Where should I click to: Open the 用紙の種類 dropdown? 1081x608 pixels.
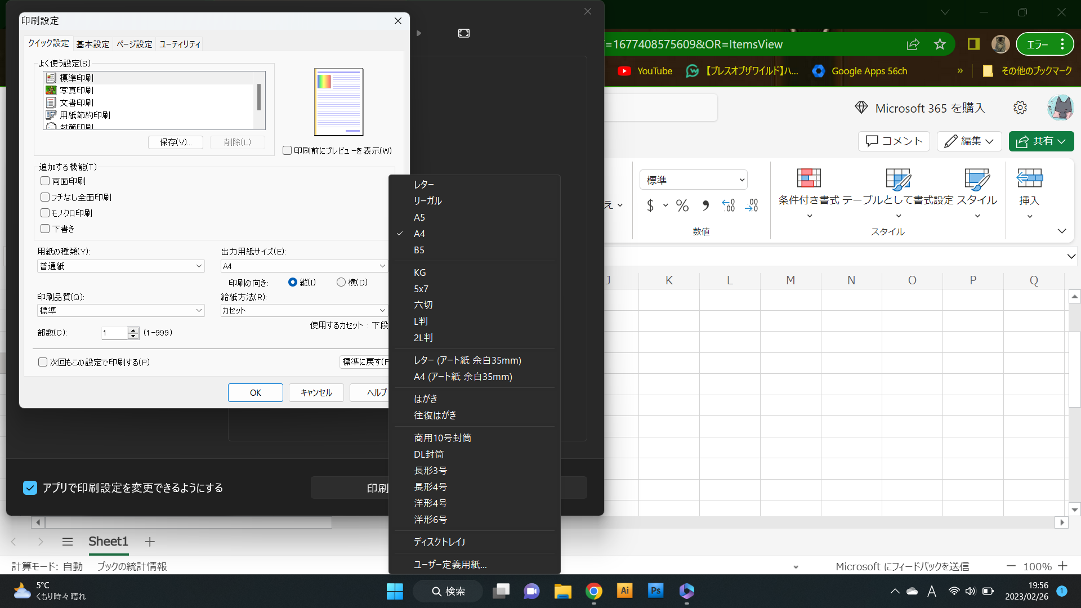point(120,266)
